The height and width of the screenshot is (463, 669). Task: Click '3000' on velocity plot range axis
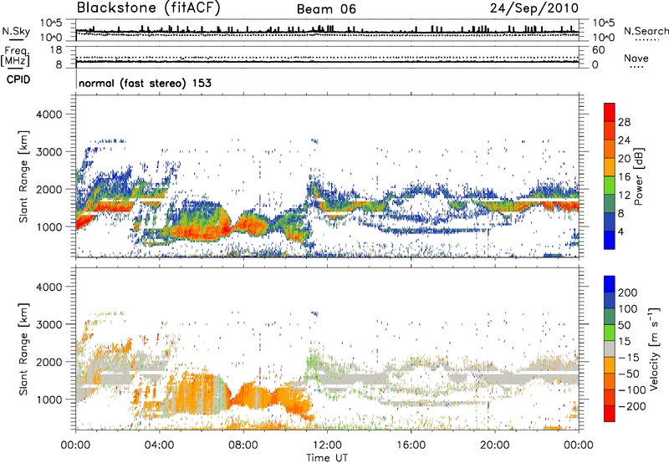pos(49,324)
